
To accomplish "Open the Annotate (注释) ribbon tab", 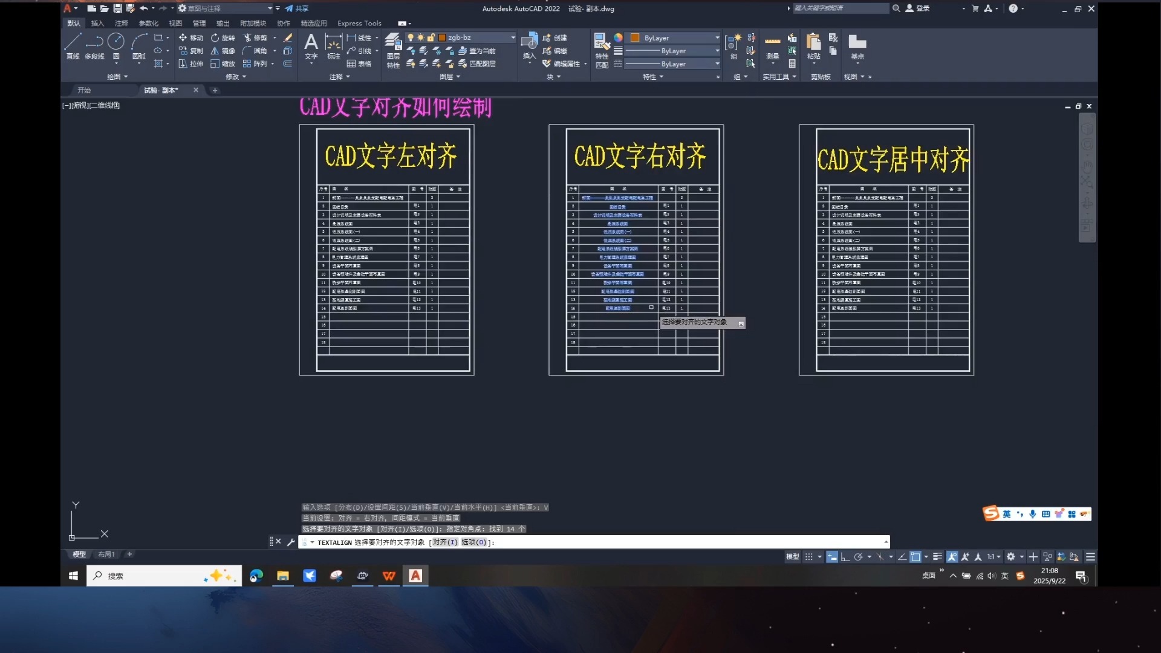I will pyautogui.click(x=122, y=23).
